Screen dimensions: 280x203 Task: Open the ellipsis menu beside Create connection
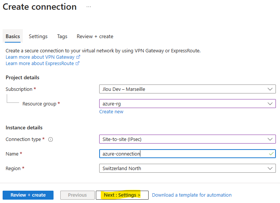click(x=89, y=7)
